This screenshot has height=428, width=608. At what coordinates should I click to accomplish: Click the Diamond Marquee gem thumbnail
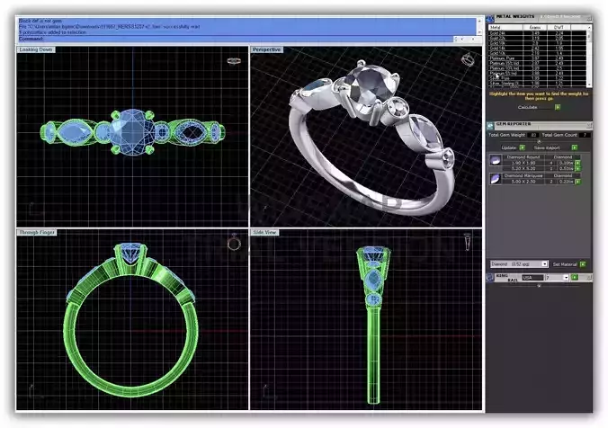tap(496, 179)
